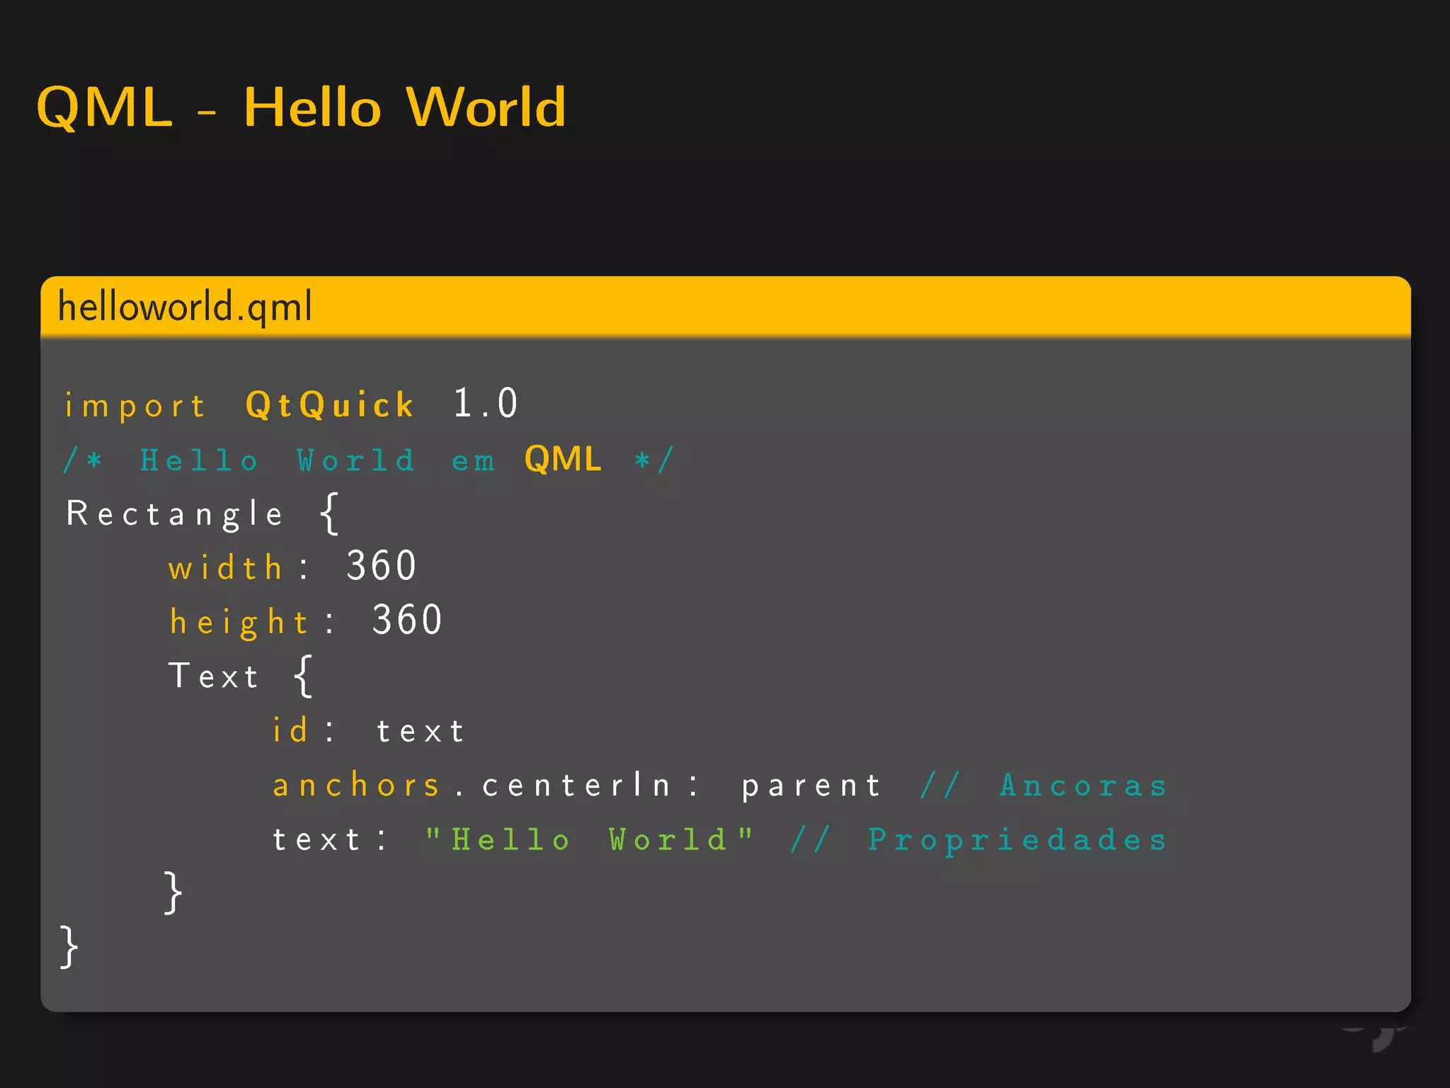Click the 'import' keyword in the code
Screen dimensions: 1450x1088
[x=135, y=407]
